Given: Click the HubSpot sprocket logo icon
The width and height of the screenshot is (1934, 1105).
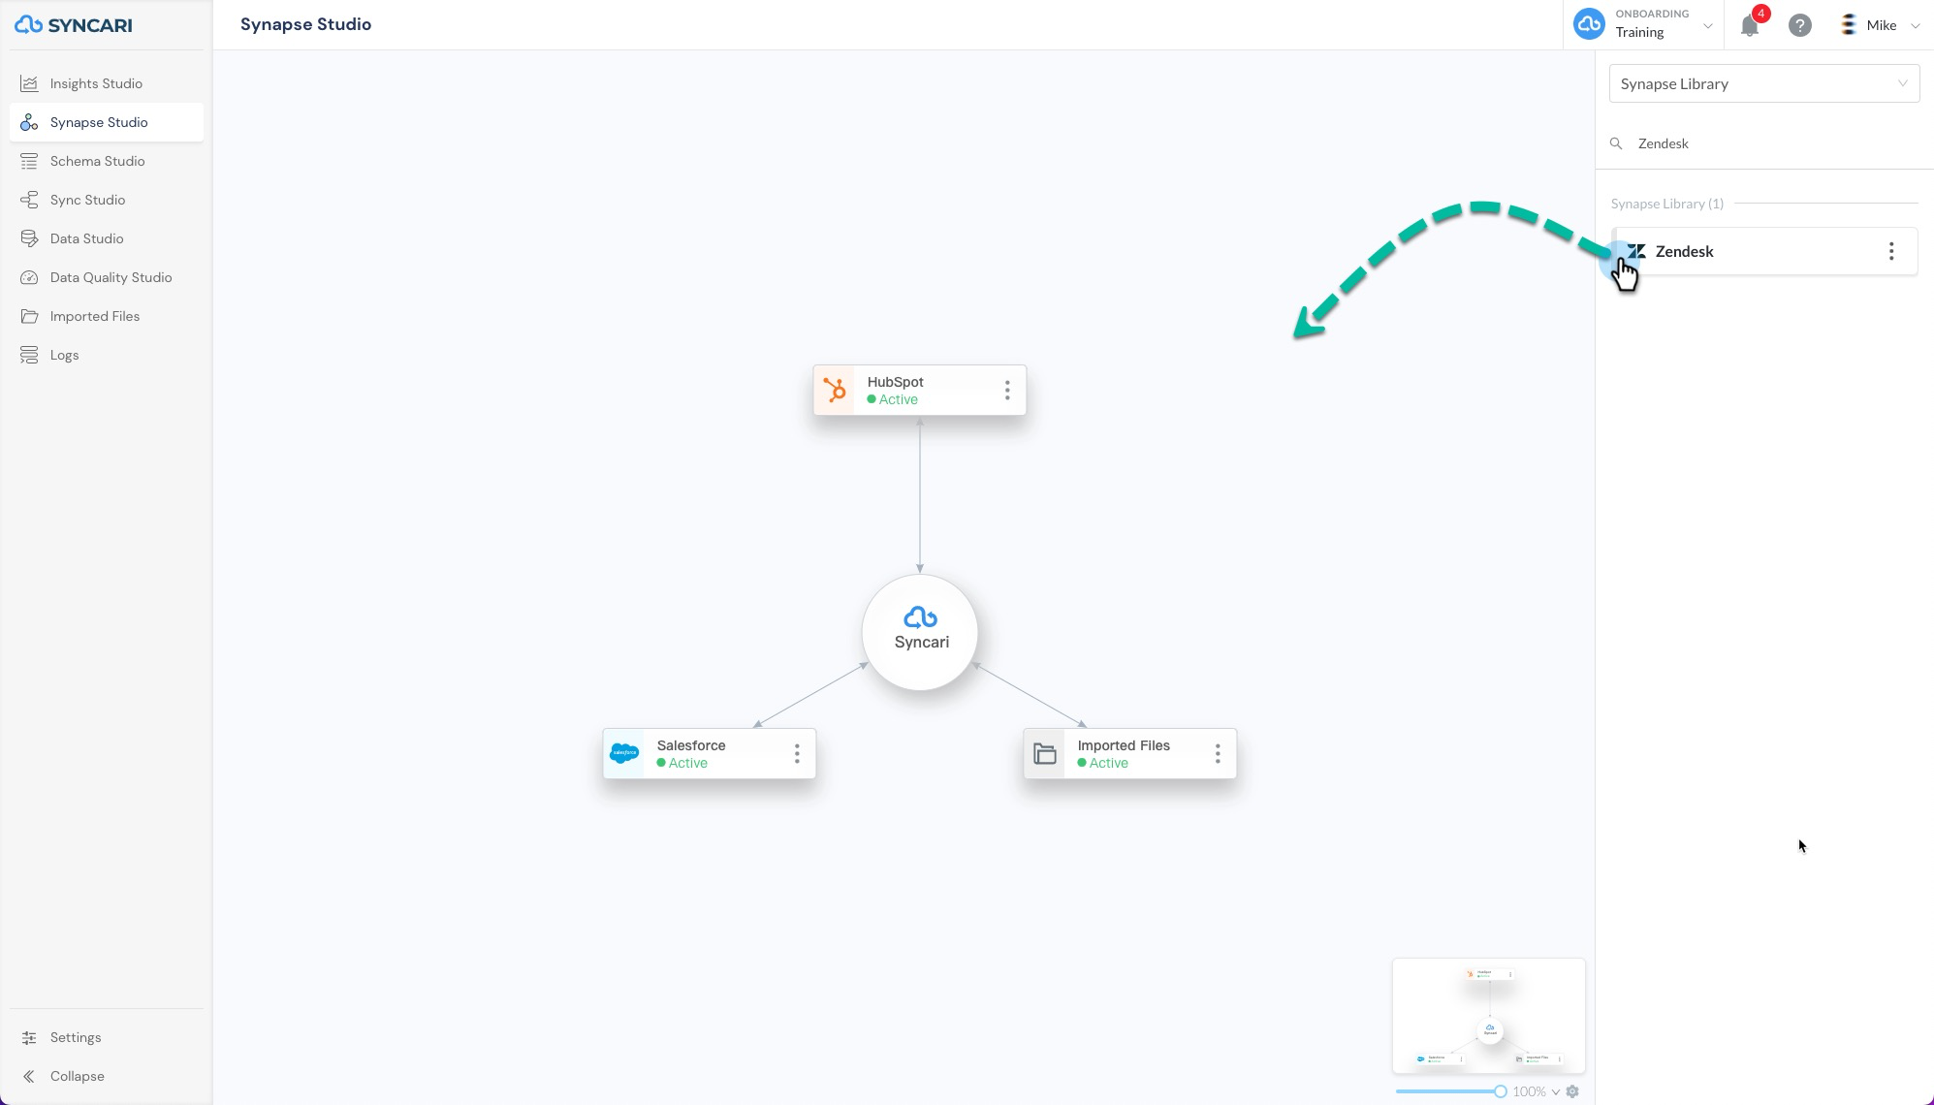Looking at the screenshot, I should point(835,390).
